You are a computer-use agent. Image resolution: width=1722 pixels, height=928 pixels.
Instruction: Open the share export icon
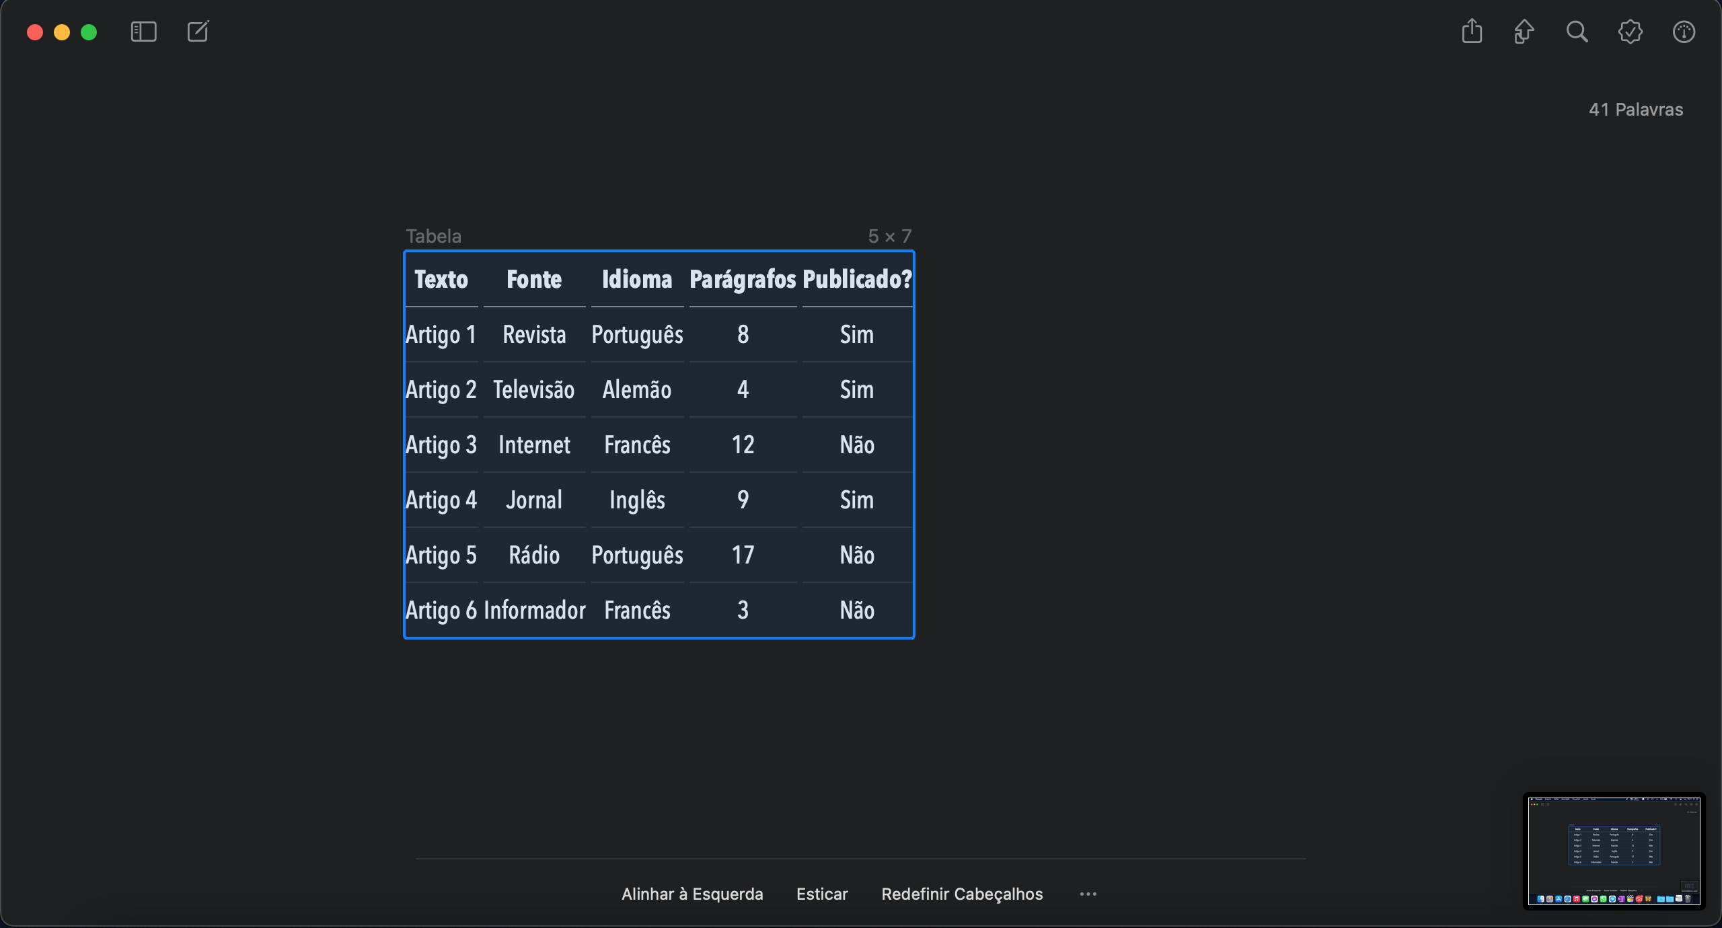1472,31
